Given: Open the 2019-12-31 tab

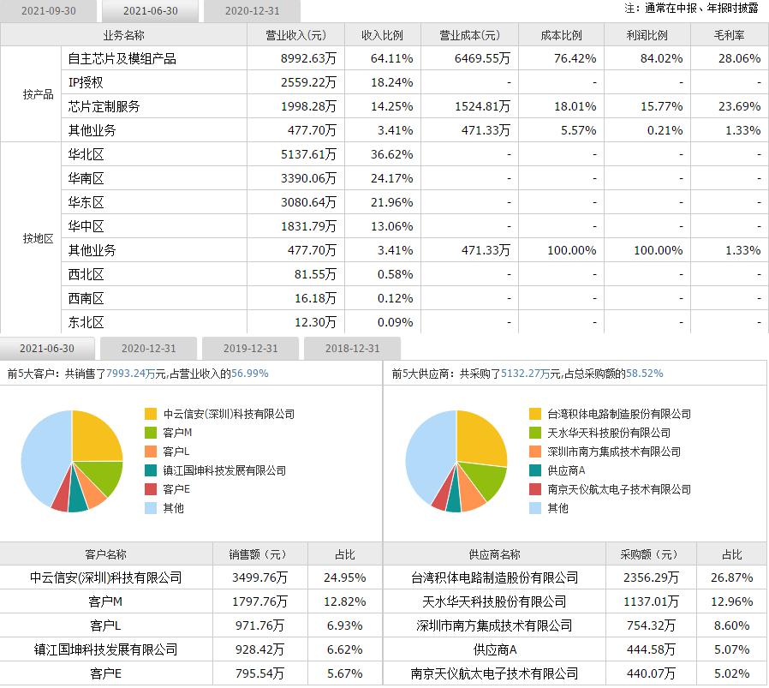Looking at the screenshot, I should pos(249,349).
